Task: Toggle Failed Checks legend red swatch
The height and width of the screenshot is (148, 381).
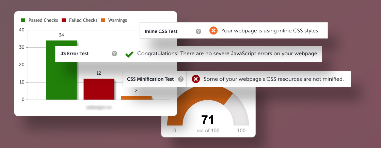Action: click(64, 20)
